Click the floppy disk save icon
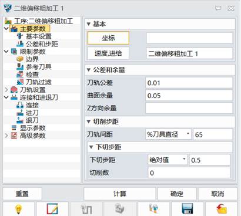This screenshot has height=216, width=241. pos(188,209)
